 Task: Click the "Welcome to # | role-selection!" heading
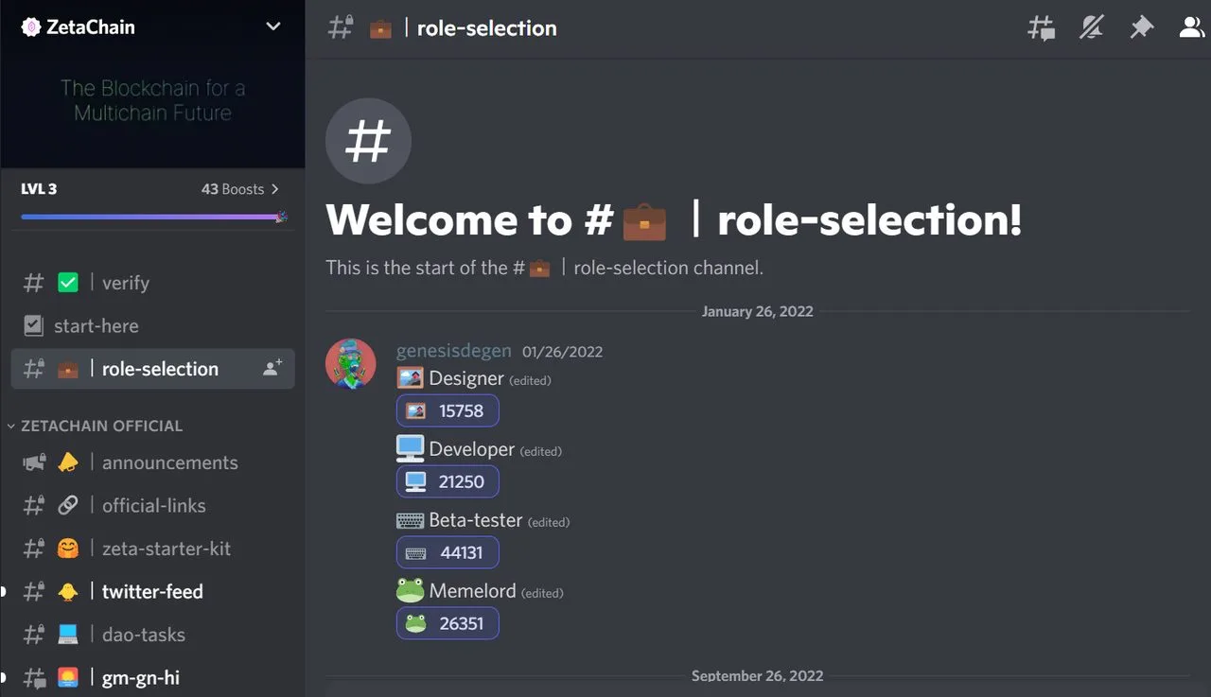tap(674, 219)
